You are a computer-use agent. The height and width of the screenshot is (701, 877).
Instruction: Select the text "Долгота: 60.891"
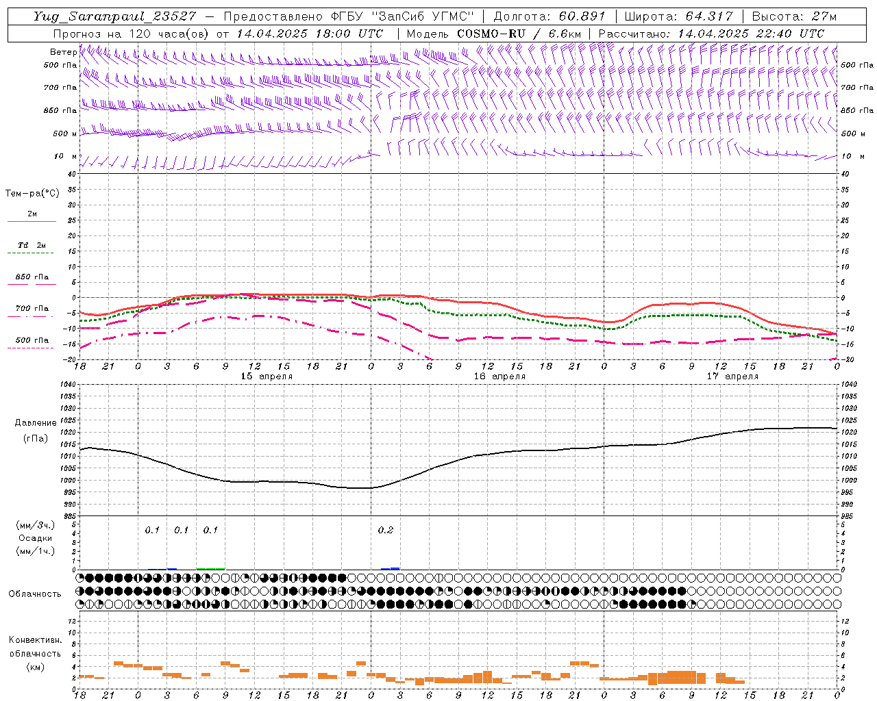tap(549, 17)
